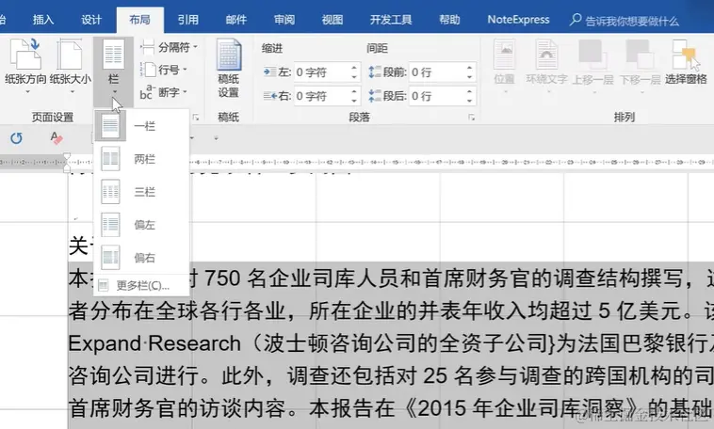The width and height of the screenshot is (714, 429).
Task: Switch to the 视图 tab
Action: pos(333,20)
